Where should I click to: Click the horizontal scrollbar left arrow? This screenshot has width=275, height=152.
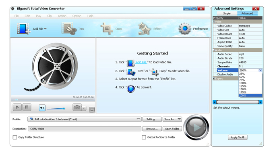(x=214, y=102)
